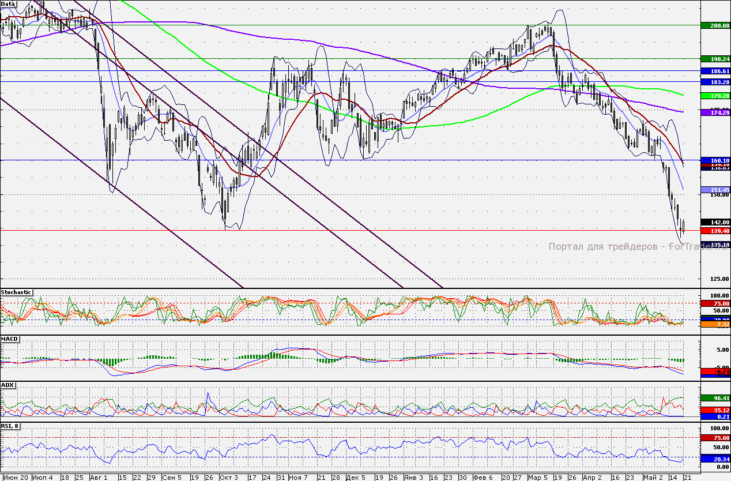The width and height of the screenshot is (731, 481).
Task: Select the MACD panel label
Action: click(x=10, y=339)
